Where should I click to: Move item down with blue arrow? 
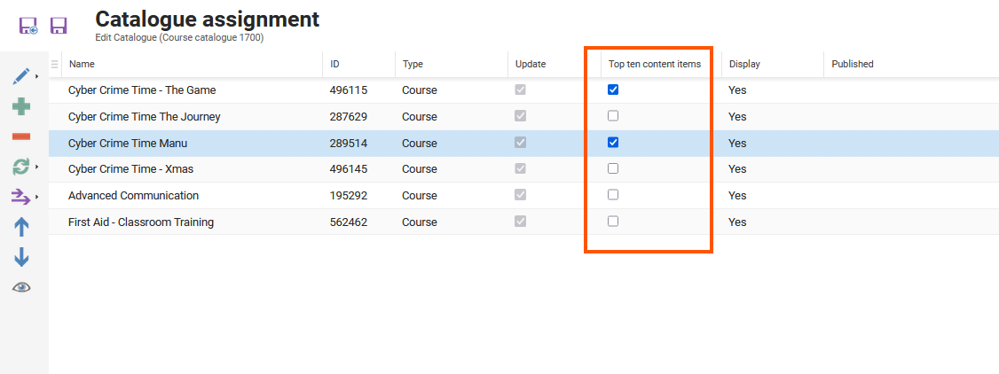click(21, 257)
